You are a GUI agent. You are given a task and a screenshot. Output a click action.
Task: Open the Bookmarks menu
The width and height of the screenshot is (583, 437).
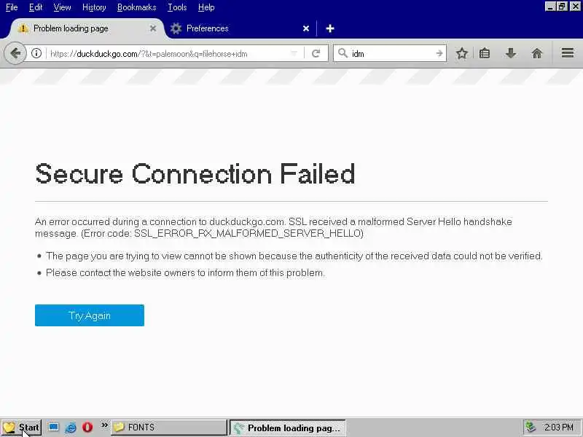click(136, 7)
